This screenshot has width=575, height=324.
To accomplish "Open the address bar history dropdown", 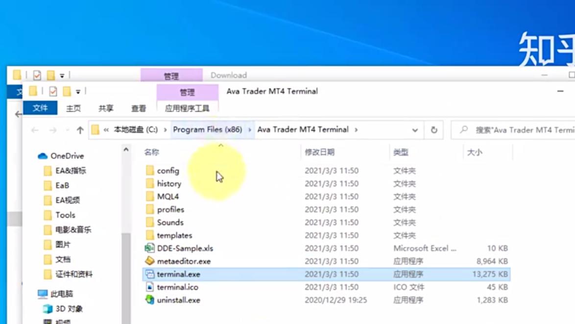I will pyautogui.click(x=414, y=130).
